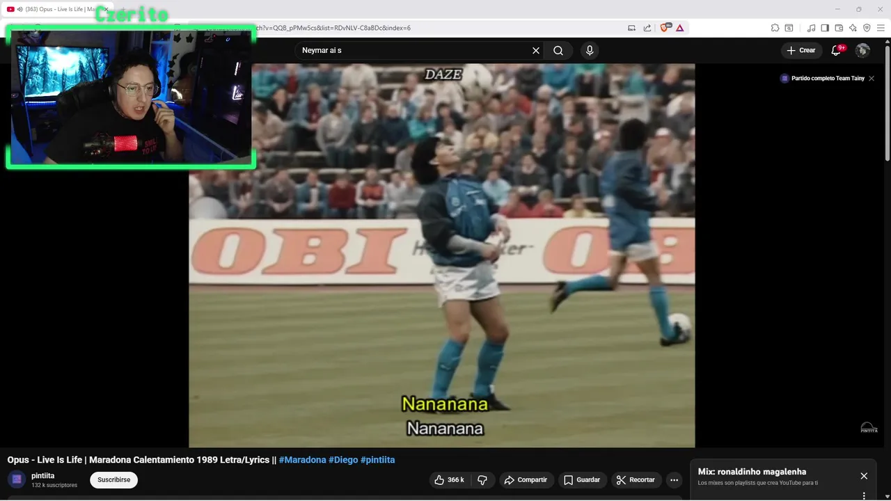This screenshot has width=891, height=501.
Task: Open the Brave VPN shield icon
Action: pyautogui.click(x=867, y=28)
